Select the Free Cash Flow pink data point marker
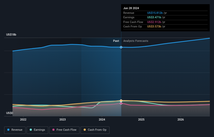This screenshot has height=137, width=214. coord(121,103)
